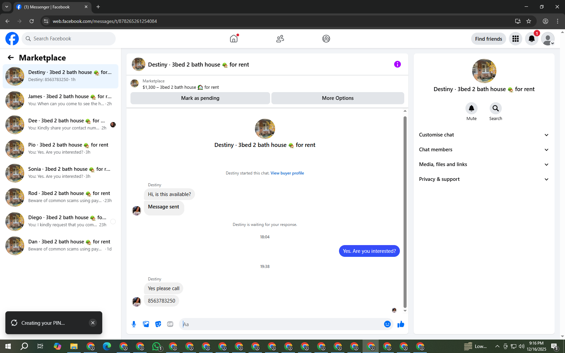The image size is (565, 353).
Task: Open Windows Task View
Action: pyautogui.click(x=40, y=346)
